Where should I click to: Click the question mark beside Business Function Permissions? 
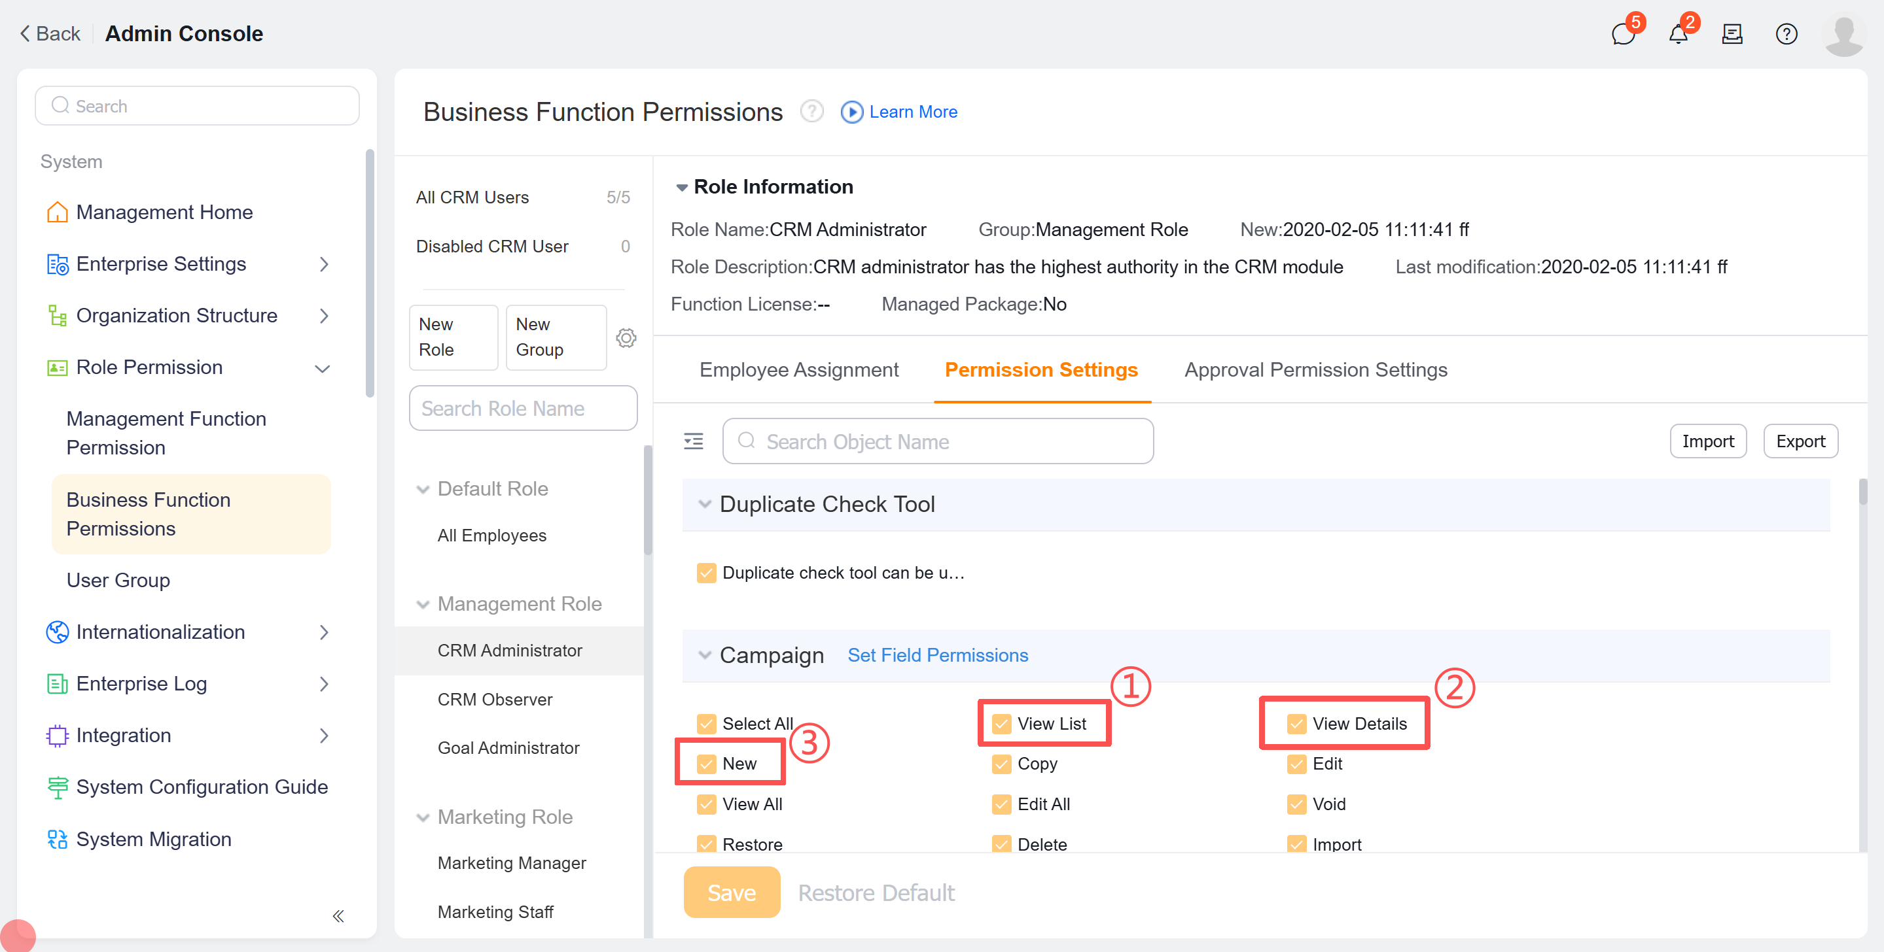click(812, 111)
